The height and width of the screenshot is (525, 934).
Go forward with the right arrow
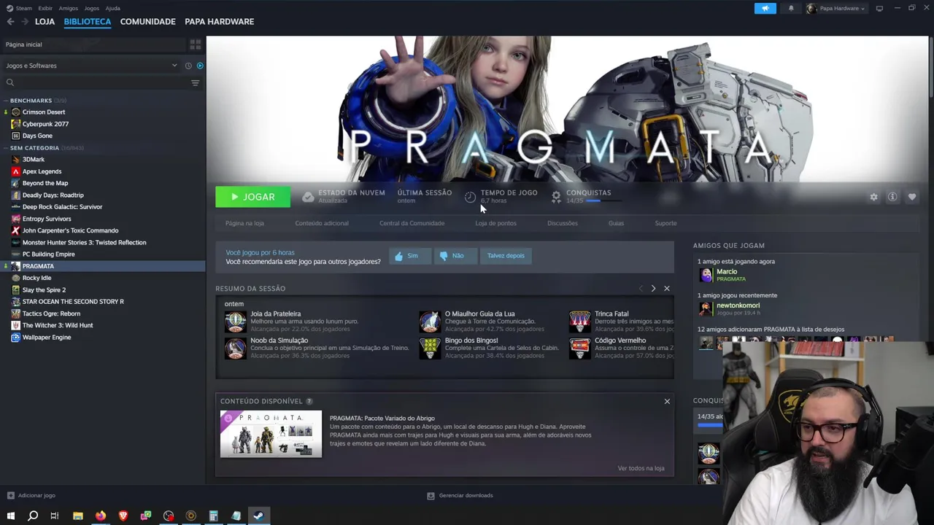[25, 22]
